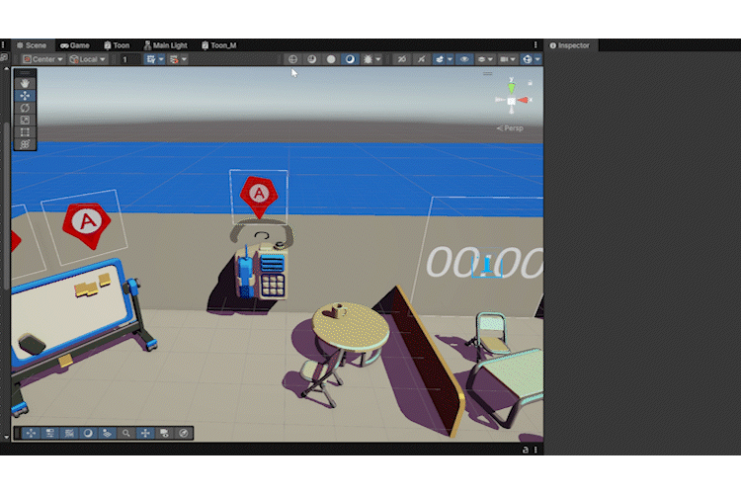Click the moon sphere icon in bottom overlay
741x494 pixels.
[88, 433]
